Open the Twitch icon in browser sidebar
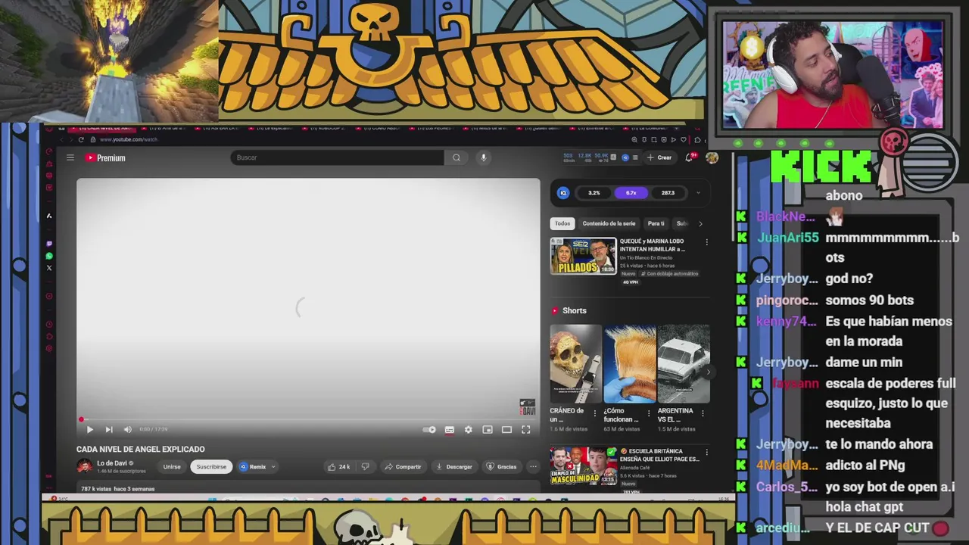Image resolution: width=969 pixels, height=545 pixels. (x=49, y=244)
